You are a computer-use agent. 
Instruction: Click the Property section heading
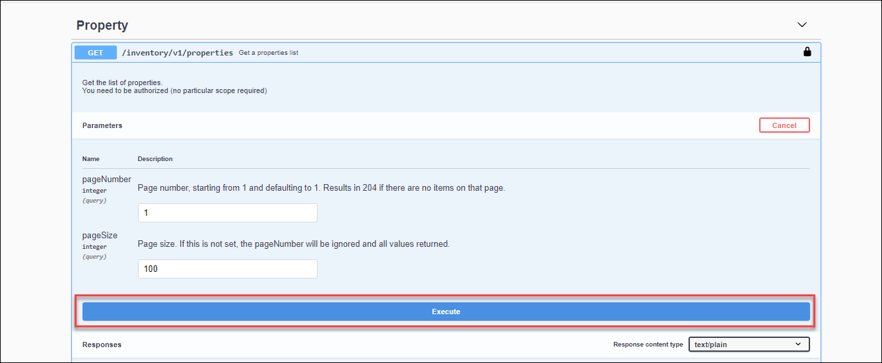102,25
